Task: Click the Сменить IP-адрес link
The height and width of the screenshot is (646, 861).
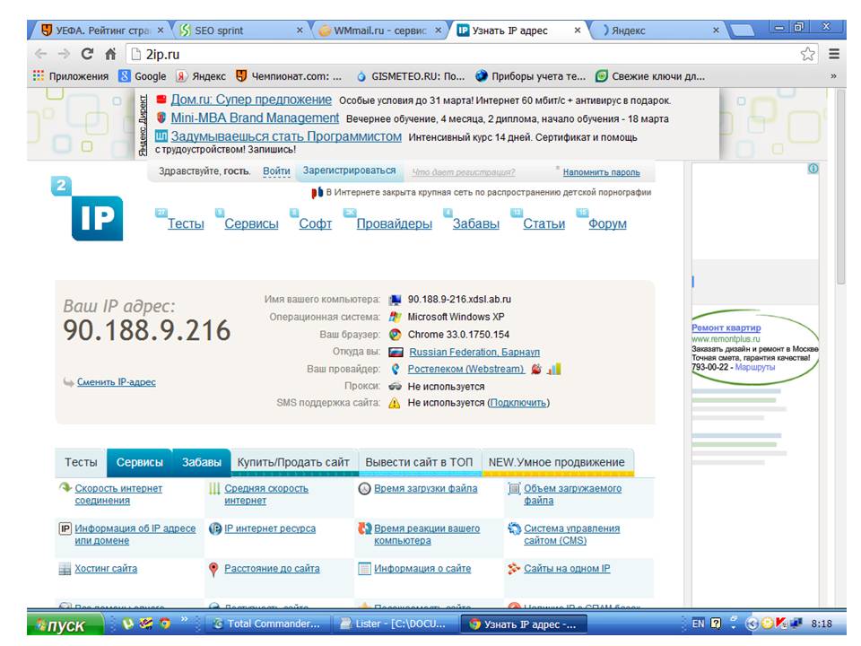Action: (117, 382)
